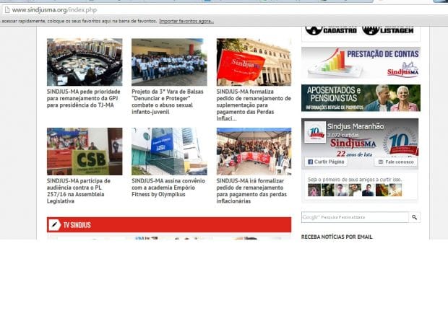The image size is (448, 334).
Task: Click the first friend avatar in the Facebook widget
Action: [314, 190]
